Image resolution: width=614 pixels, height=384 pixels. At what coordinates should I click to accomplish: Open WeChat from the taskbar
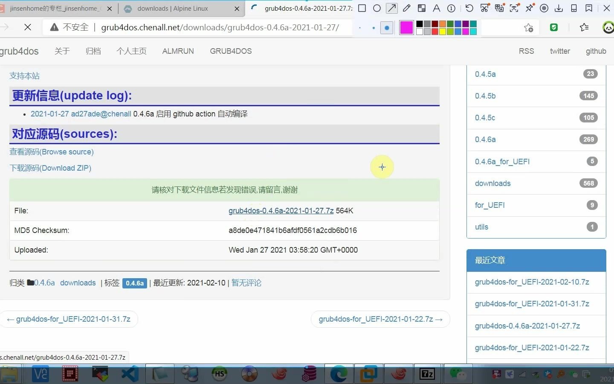click(x=458, y=374)
